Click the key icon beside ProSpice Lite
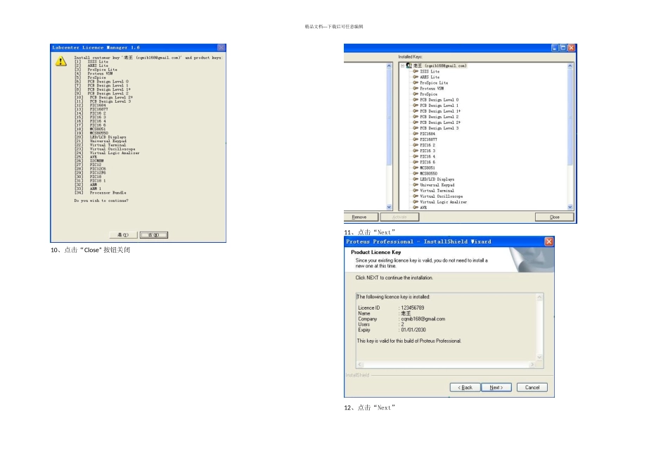This screenshot has height=473, width=668. pyautogui.click(x=416, y=83)
